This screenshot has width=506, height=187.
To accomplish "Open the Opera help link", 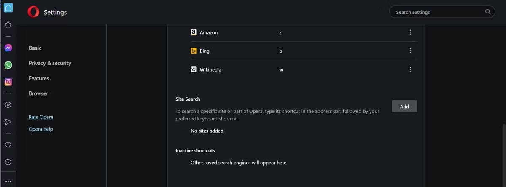I will [x=41, y=129].
